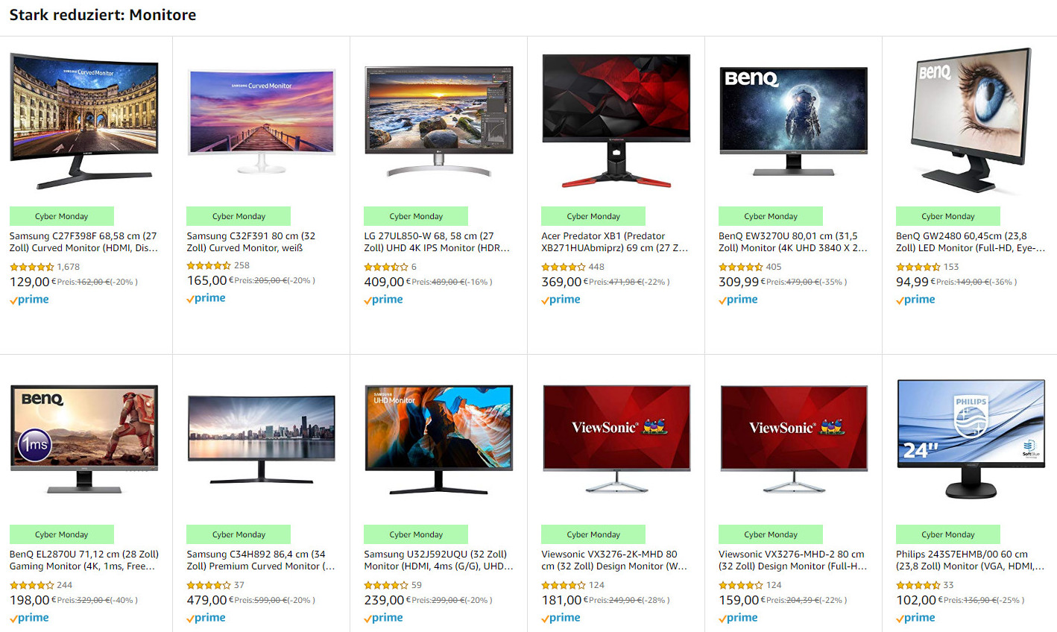
Task: Open star rating of Acer Predator XB1
Action: click(x=564, y=267)
